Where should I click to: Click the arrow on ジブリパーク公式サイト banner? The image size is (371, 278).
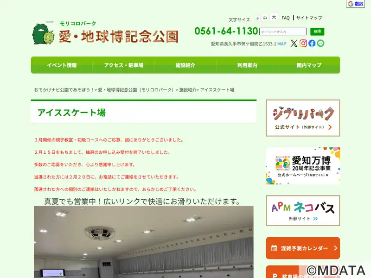[x=330, y=127]
